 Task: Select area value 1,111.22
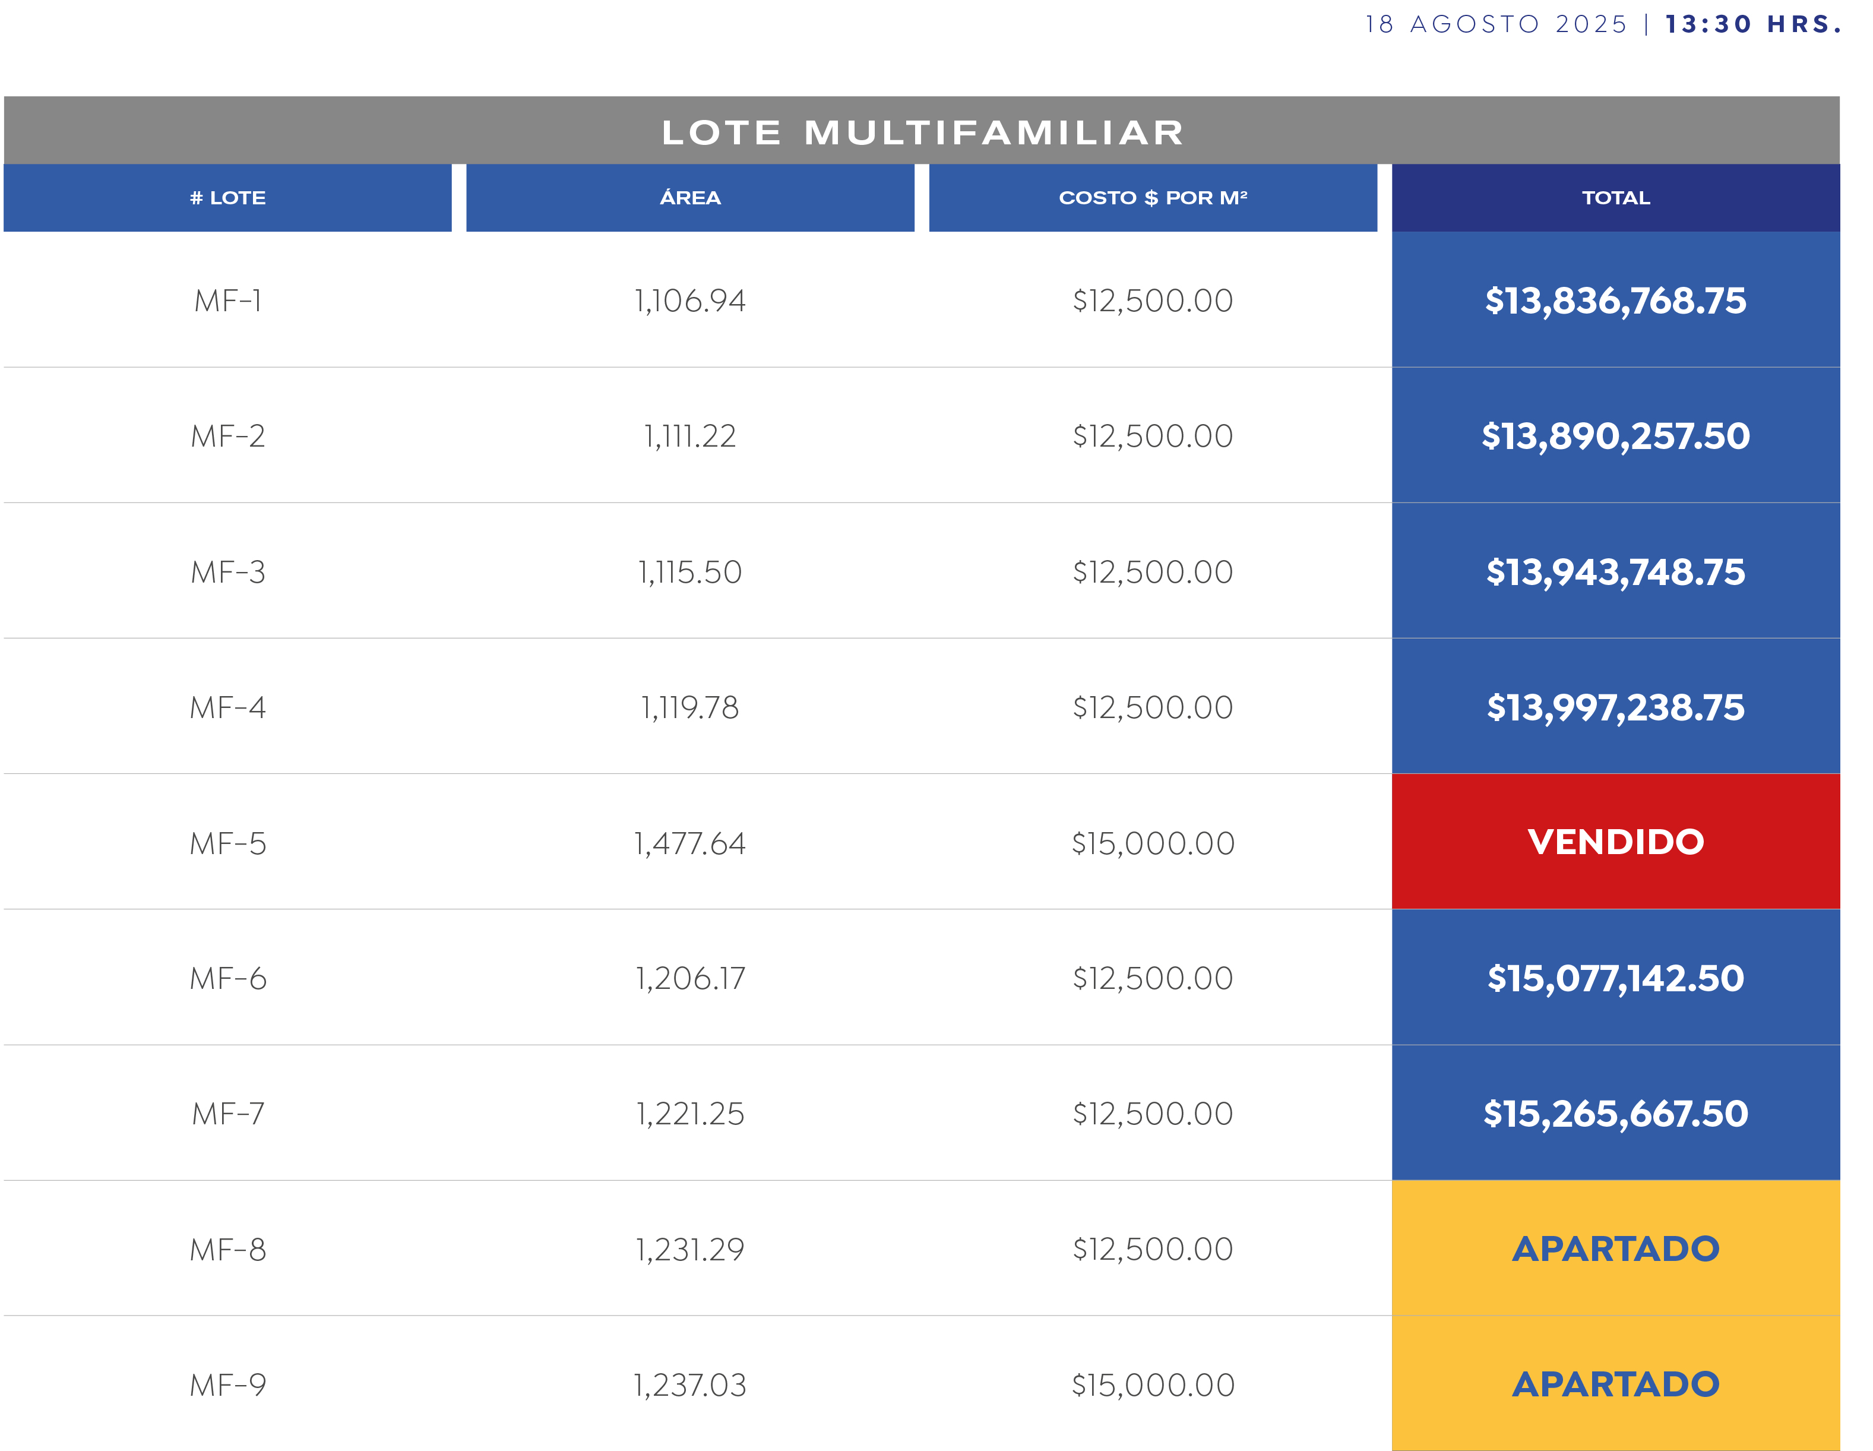tap(691, 437)
